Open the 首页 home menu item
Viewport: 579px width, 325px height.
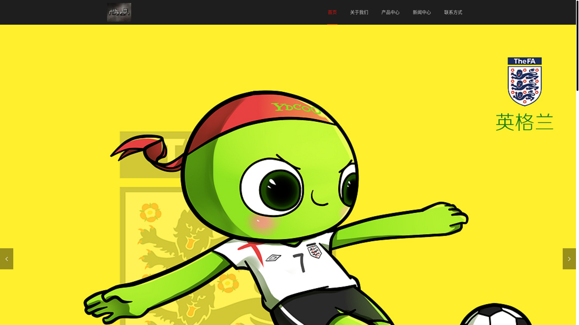click(332, 12)
